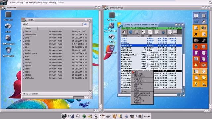Click horizontal scrollbar of Directory Opus window
Screen dimensions: 212x119
(x=154, y=111)
